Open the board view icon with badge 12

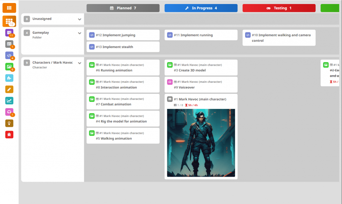[x=9, y=21]
